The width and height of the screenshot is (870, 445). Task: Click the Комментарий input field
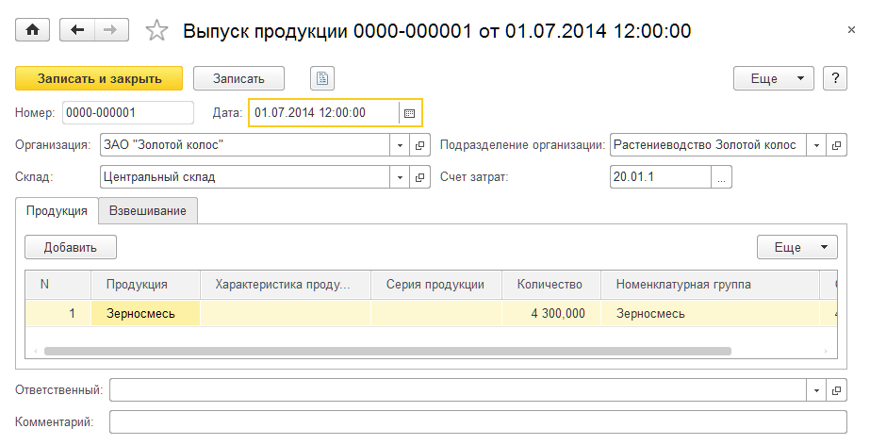pos(478,422)
